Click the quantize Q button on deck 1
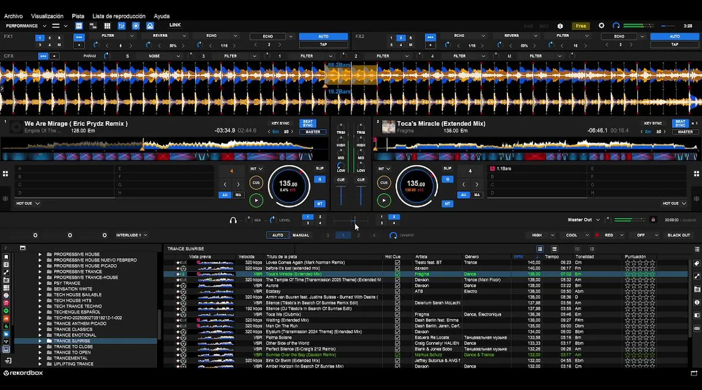 pyautogui.click(x=320, y=179)
